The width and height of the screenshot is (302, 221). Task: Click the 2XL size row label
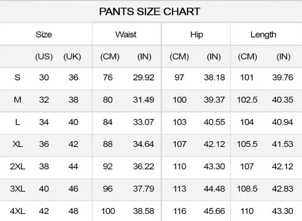point(17,166)
